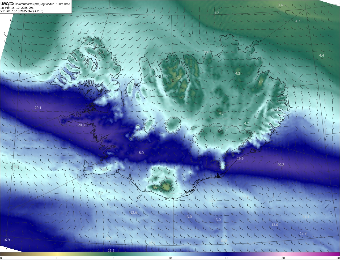340x260 pixels.
Task: Click the 12.9 value label
Action: point(303,233)
